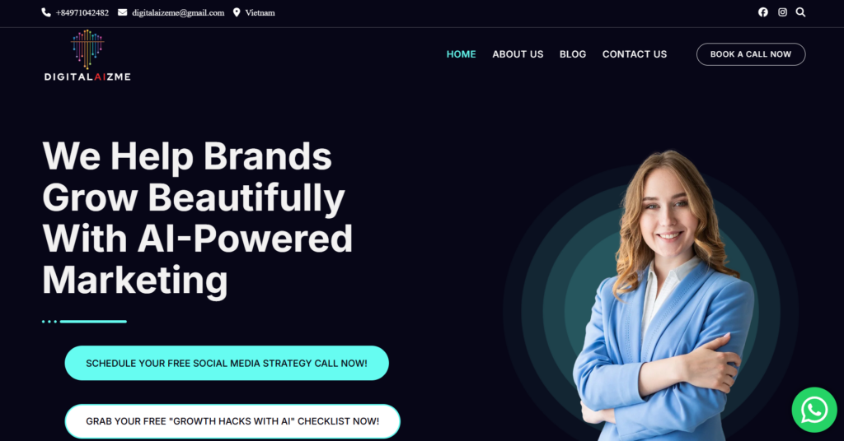Click the We Help Brands headline

[x=198, y=218]
